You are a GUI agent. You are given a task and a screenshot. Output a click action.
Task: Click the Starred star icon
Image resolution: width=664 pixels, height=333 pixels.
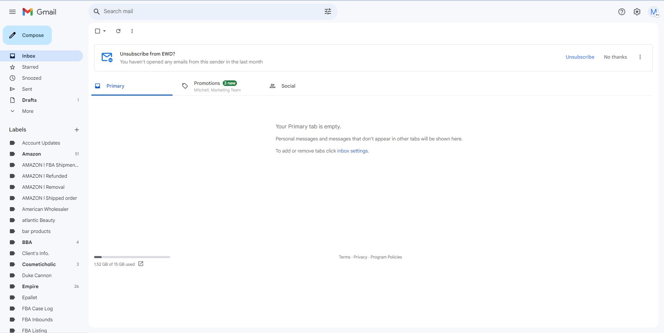(12, 67)
